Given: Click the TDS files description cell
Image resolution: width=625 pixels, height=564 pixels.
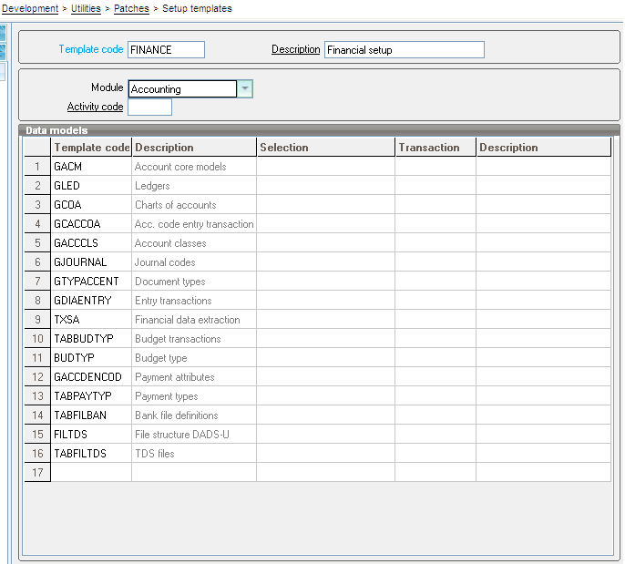Looking at the screenshot, I should (194, 453).
